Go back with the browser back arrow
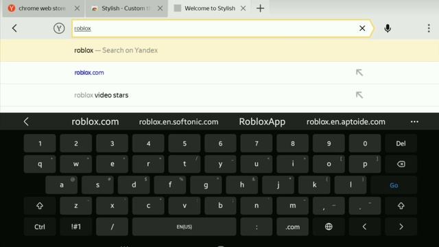Viewport: 439px width, 247px height. 14,28
